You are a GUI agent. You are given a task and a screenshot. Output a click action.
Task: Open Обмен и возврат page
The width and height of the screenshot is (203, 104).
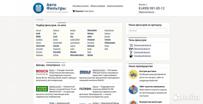pos(98,6)
